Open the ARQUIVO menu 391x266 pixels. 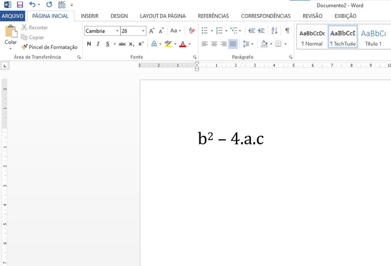point(13,16)
